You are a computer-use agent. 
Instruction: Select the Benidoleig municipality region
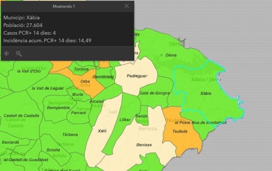tap(103, 77)
